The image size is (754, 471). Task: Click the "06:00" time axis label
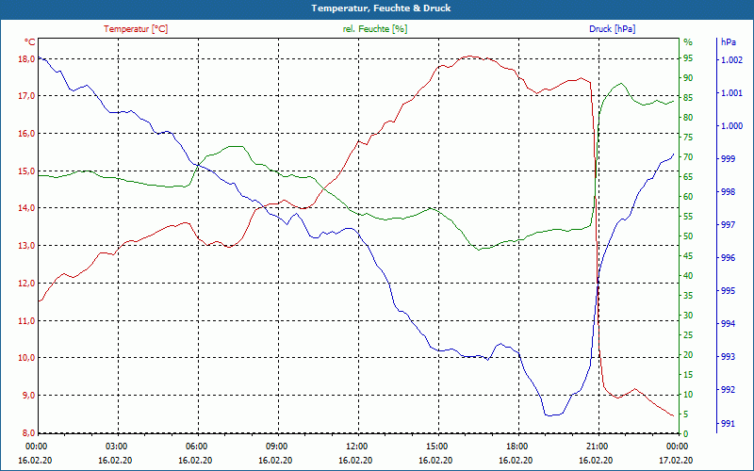coord(196,446)
